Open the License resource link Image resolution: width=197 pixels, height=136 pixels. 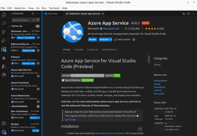[x=158, y=90]
